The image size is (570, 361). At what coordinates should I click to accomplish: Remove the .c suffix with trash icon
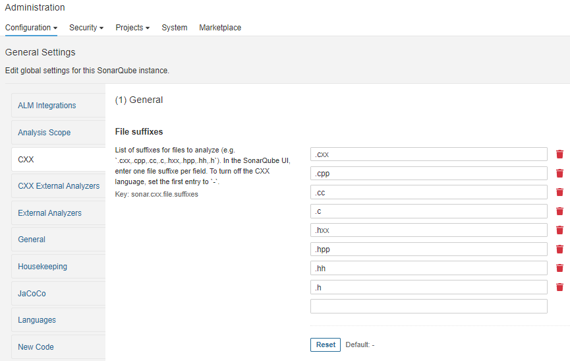tap(559, 211)
